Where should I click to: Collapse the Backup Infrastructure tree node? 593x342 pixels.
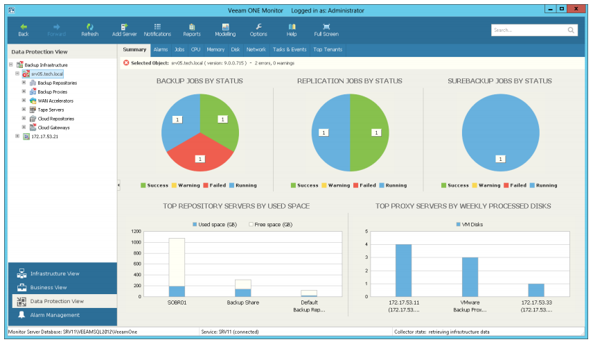tap(11, 65)
